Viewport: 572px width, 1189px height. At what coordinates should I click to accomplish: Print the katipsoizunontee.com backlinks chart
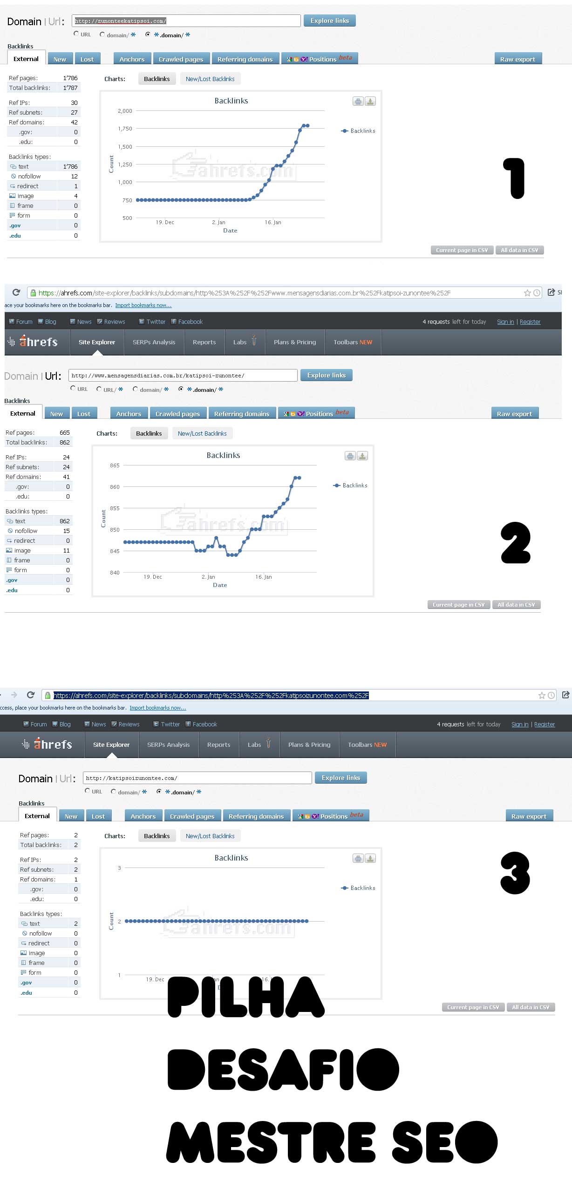click(x=358, y=858)
